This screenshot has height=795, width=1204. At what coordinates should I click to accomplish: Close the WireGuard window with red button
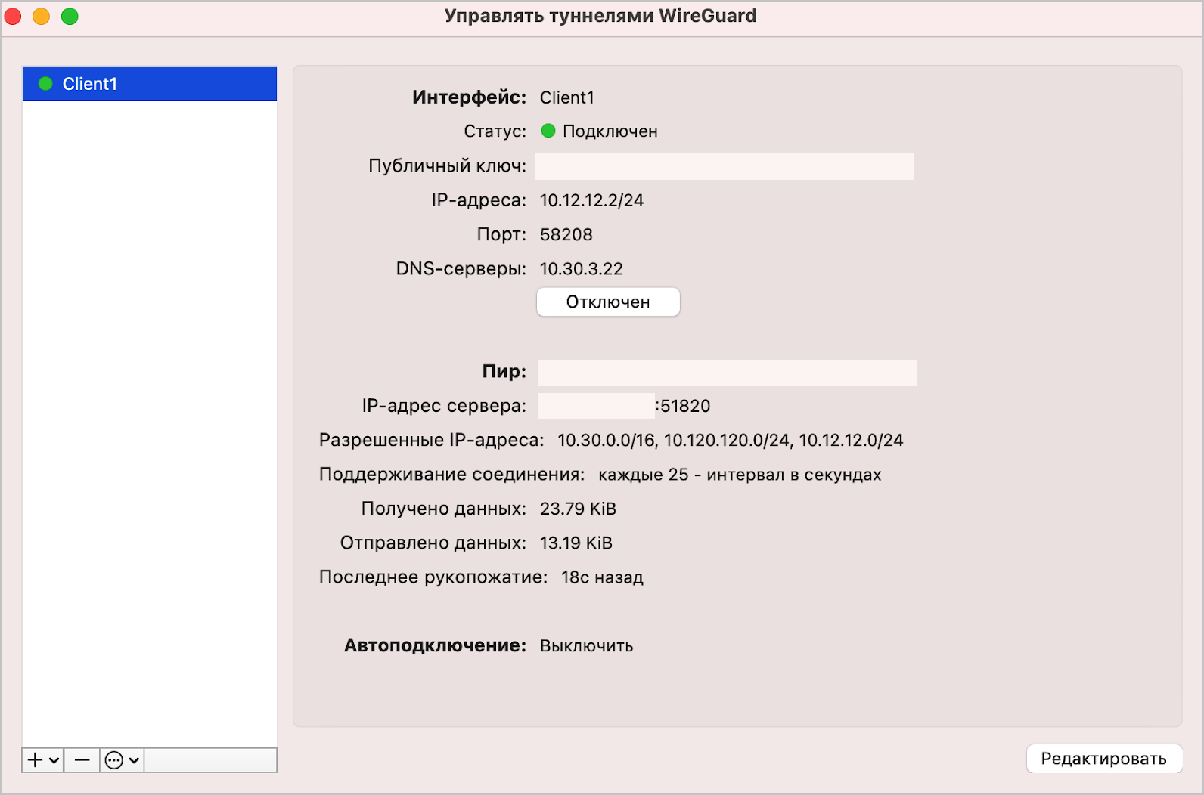[13, 16]
